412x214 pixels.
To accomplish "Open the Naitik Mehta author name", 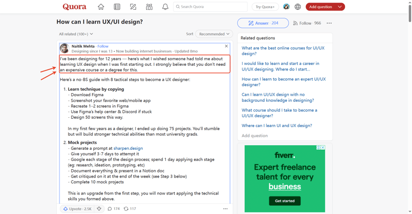I will (83, 46).
